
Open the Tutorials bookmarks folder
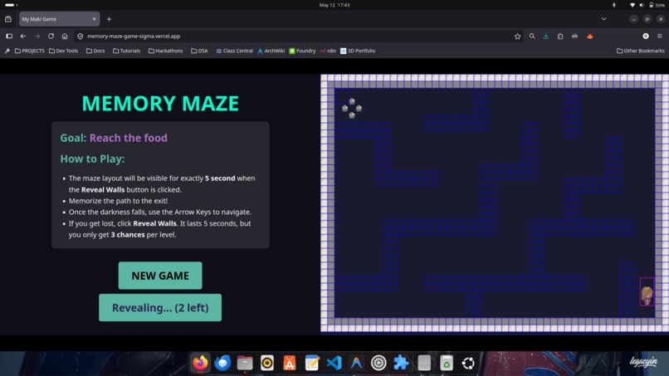(126, 51)
